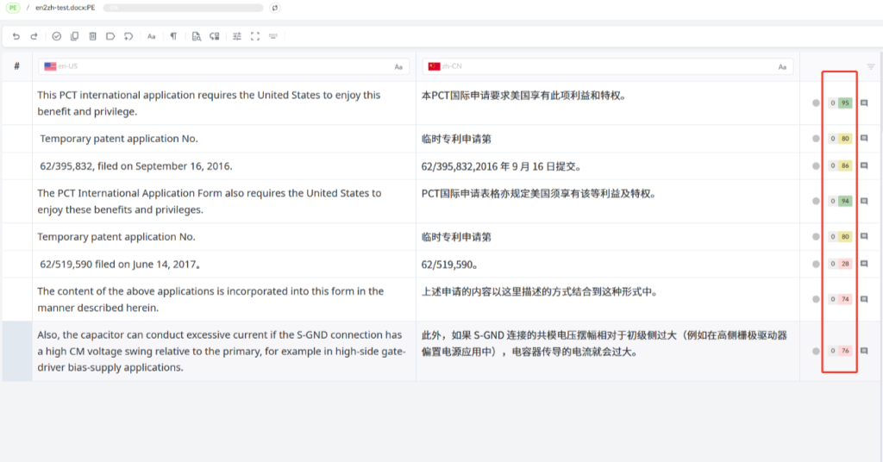The width and height of the screenshot is (883, 462).
Task: Toggle case sensitivity in zh-CN search field
Action: (782, 66)
